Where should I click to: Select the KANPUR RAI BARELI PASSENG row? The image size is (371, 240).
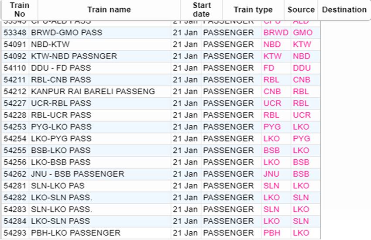coord(161,92)
